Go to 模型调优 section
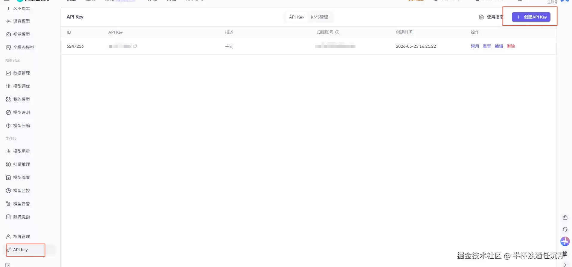The width and height of the screenshot is (572, 267). (x=18, y=86)
